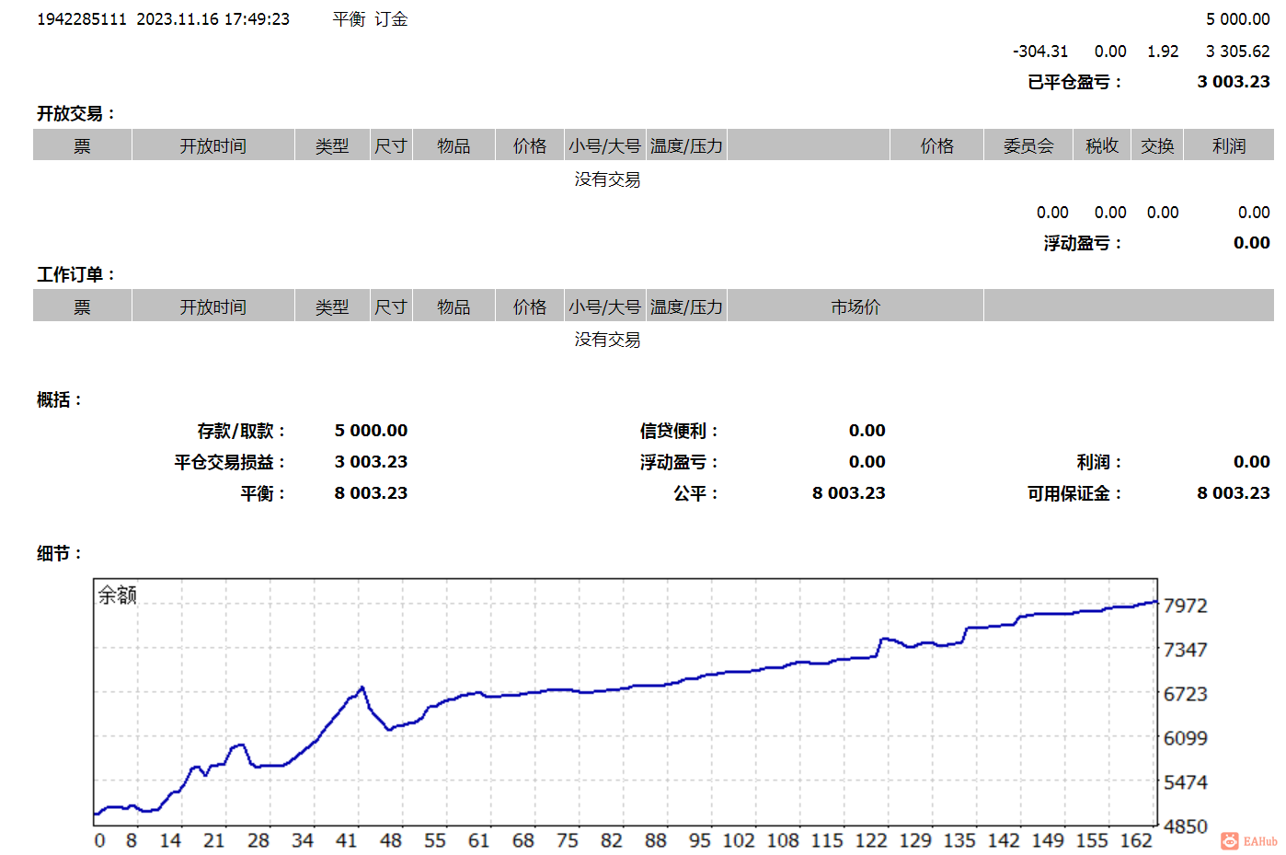
Task: Click the 信贷便利 label
Action: tap(679, 431)
